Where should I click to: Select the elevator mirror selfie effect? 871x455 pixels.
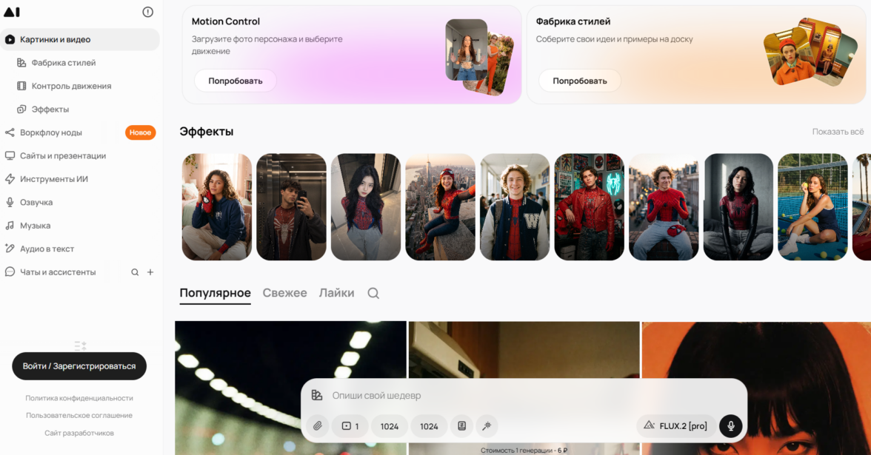(x=291, y=207)
